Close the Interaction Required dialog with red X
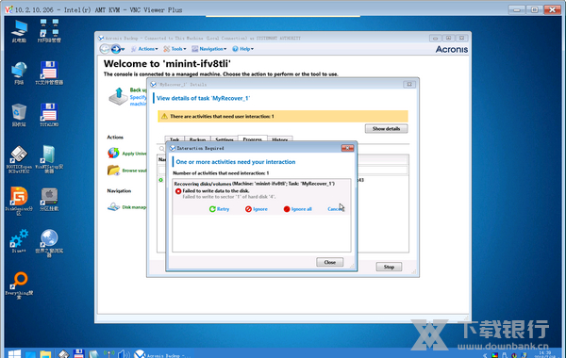 tap(347, 148)
